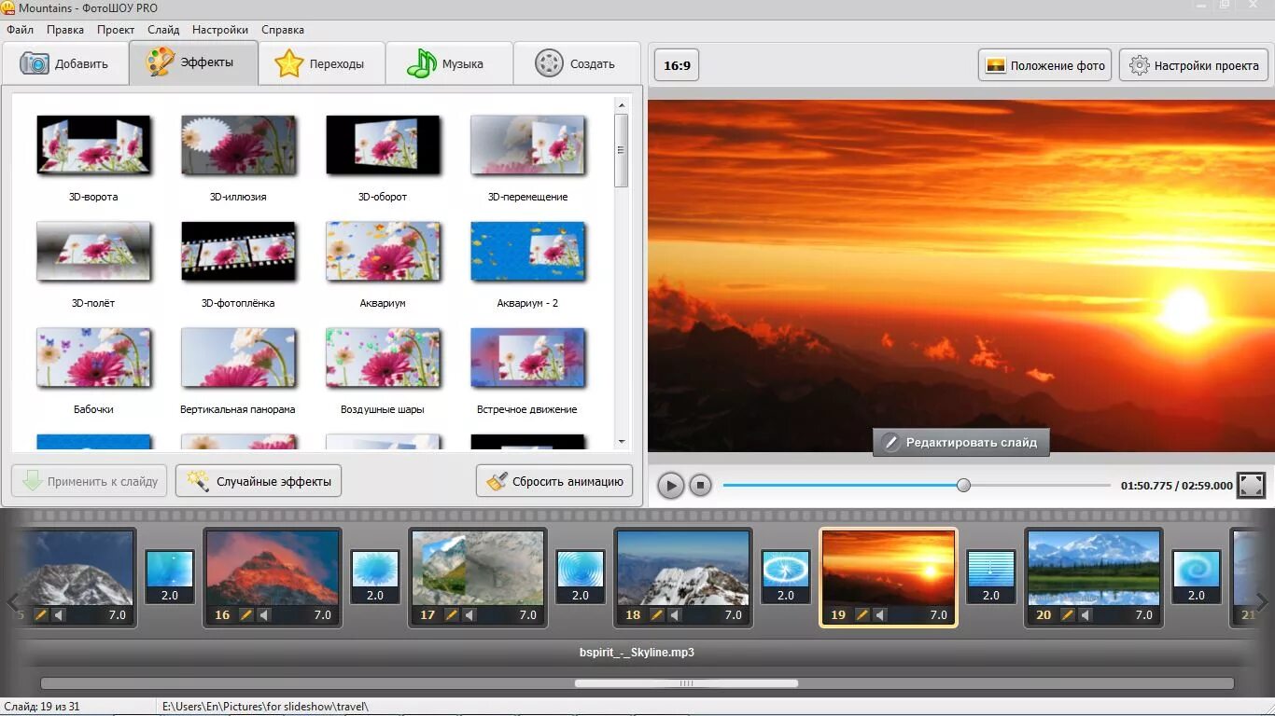
Task: Click Сбросить анимацию button
Action: 554,481
